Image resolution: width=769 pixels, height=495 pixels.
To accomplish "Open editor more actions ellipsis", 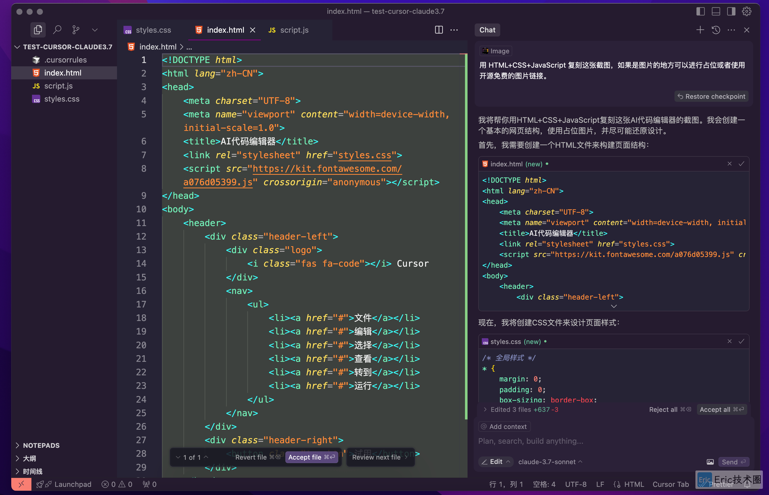I will coord(454,30).
